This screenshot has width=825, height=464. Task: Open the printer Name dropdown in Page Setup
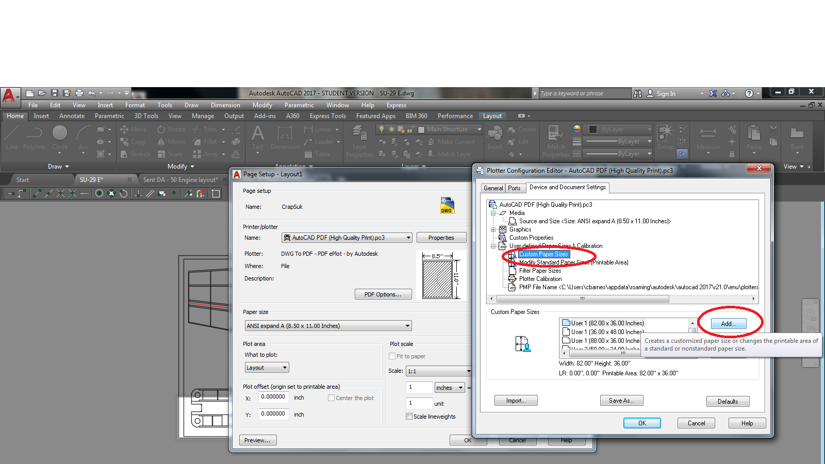point(346,238)
